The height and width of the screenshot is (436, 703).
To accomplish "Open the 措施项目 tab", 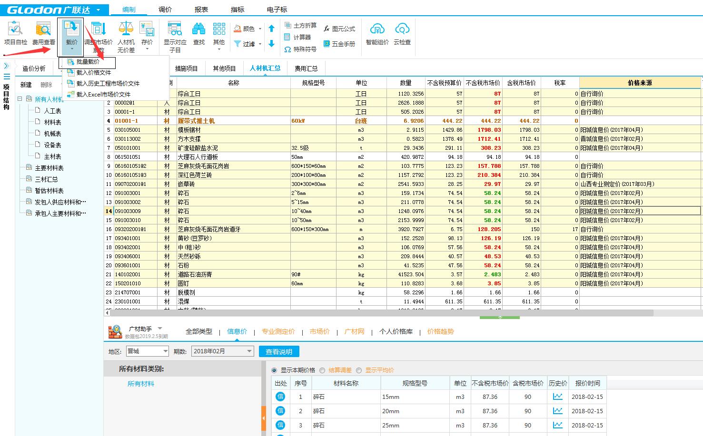I will [187, 68].
